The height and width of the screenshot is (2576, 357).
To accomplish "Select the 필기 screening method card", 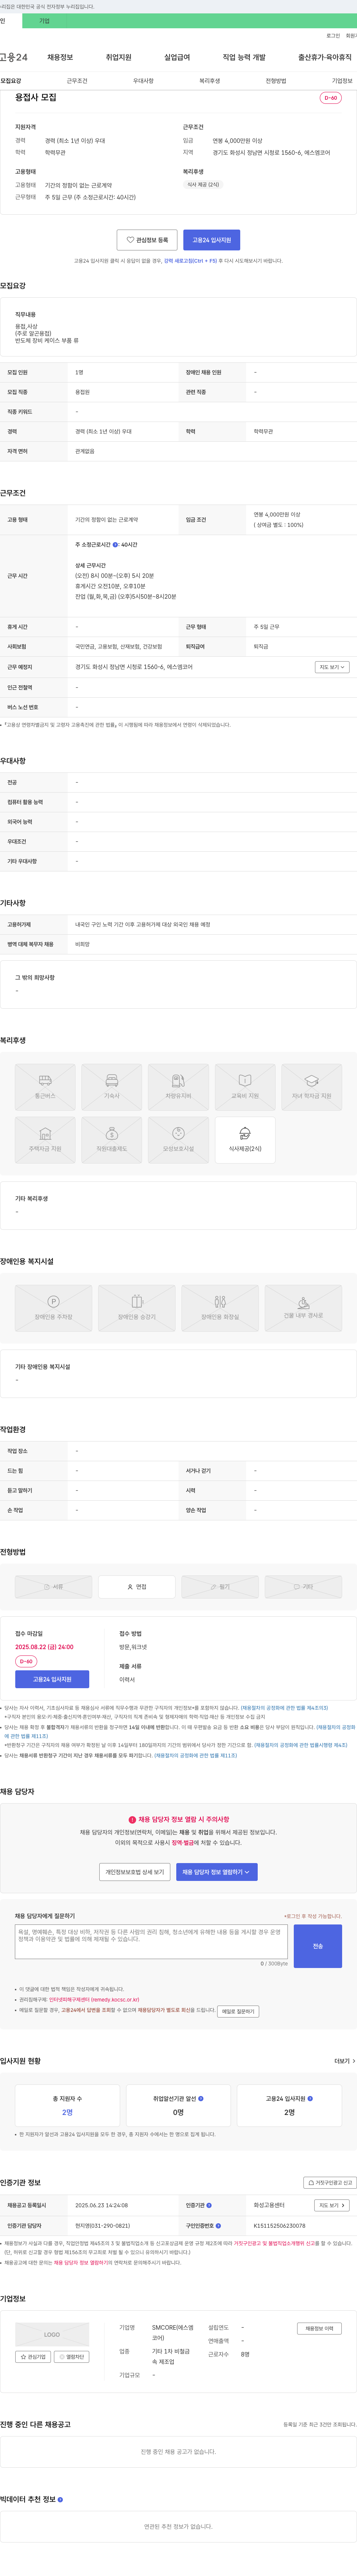I will pos(220,1587).
